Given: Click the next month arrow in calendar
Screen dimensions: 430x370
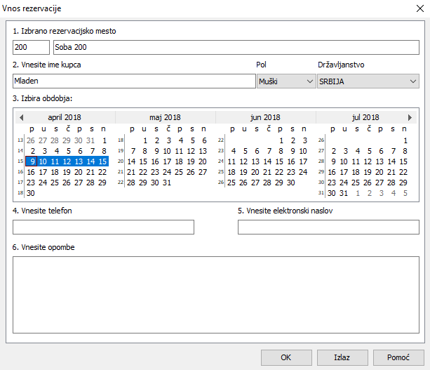Looking at the screenshot, I should (x=410, y=117).
